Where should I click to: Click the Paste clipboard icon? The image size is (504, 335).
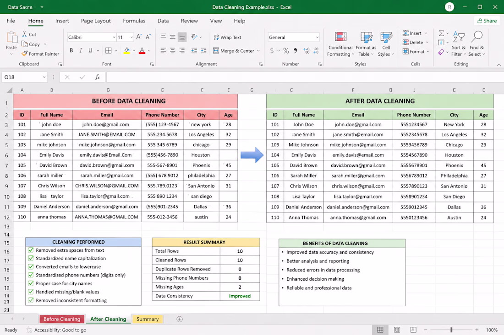point(12,37)
